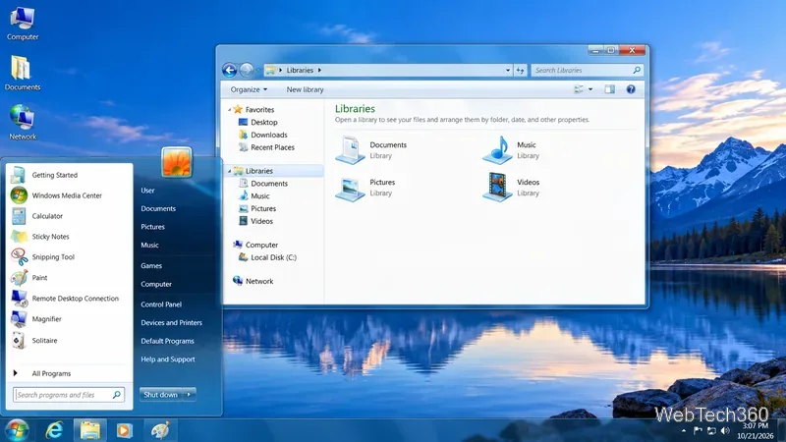
Task: Click the taskbar clock and date
Action: (755, 431)
